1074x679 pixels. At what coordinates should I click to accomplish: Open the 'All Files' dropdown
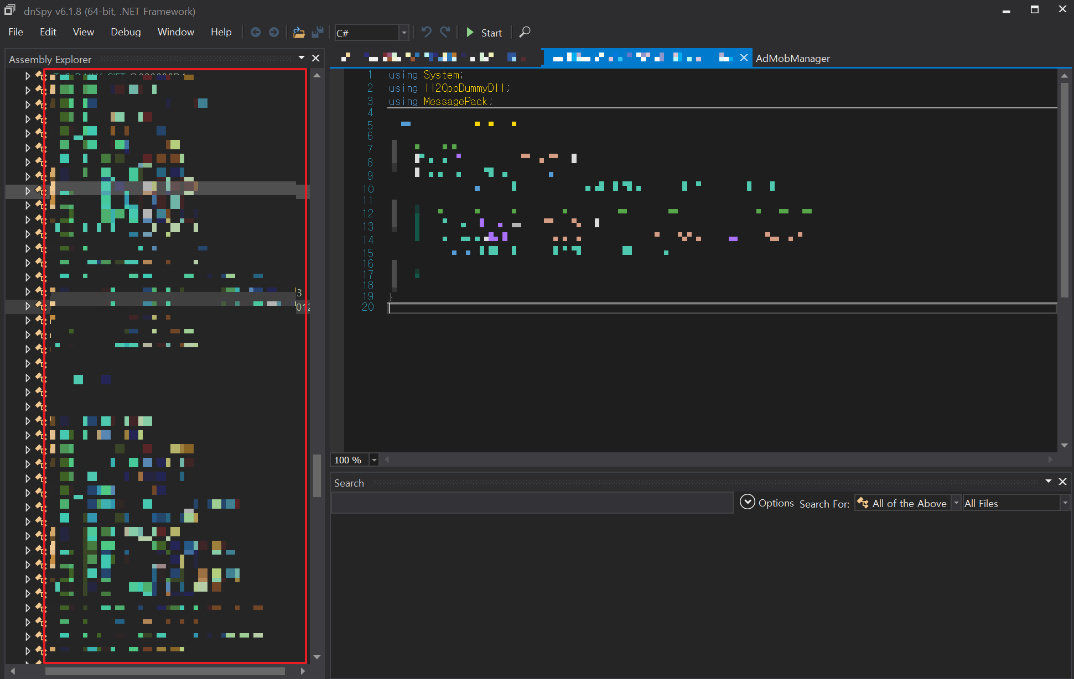point(1064,503)
